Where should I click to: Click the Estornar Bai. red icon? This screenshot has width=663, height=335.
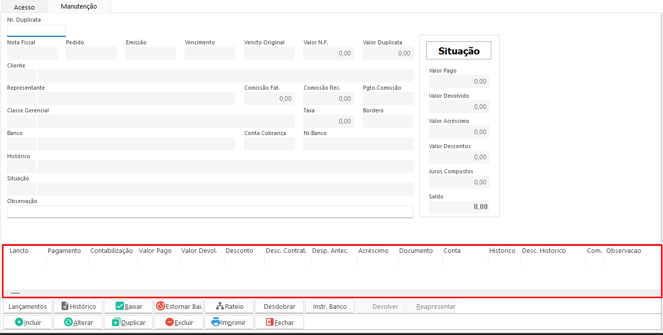pyautogui.click(x=161, y=306)
